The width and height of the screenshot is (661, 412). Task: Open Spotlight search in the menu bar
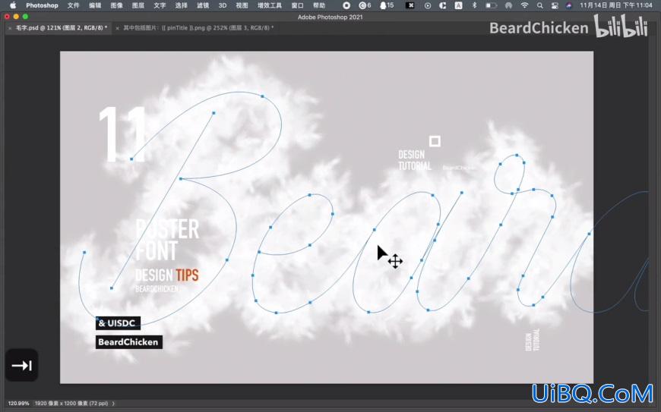click(540, 5)
